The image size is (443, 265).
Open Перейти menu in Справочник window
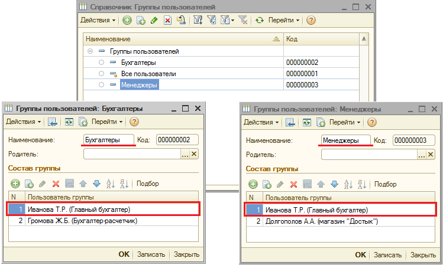point(284,20)
